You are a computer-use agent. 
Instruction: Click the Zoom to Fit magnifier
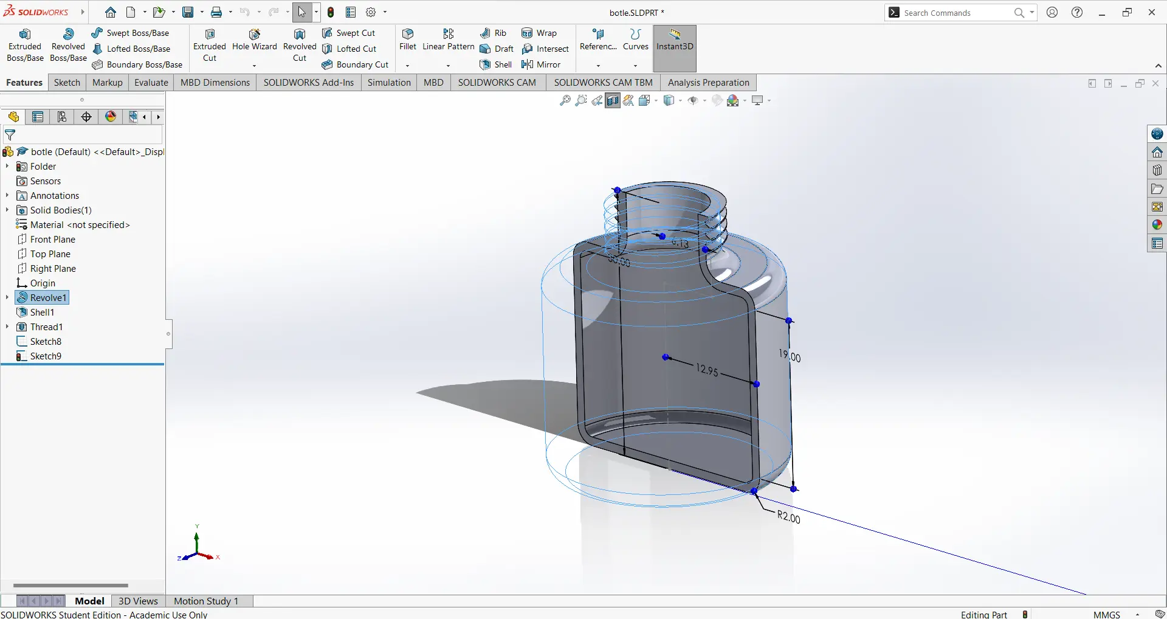click(565, 100)
